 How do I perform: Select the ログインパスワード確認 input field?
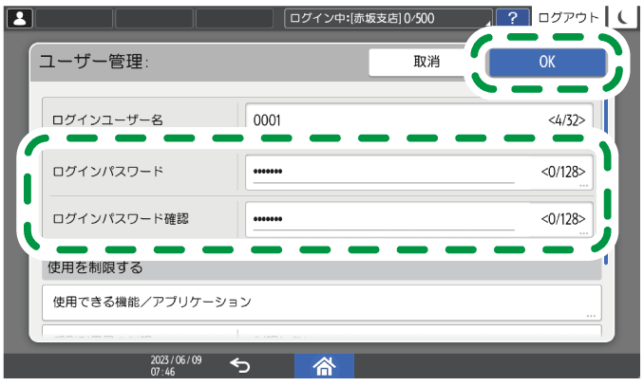419,219
